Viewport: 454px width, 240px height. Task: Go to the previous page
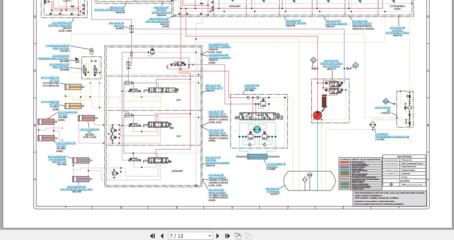(x=162, y=236)
